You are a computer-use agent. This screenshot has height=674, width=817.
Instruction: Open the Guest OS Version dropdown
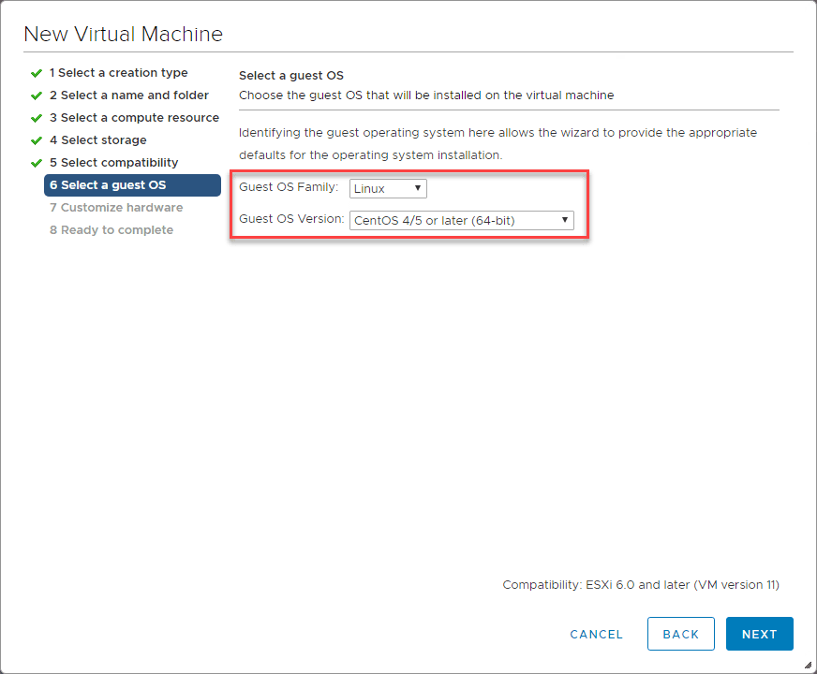point(461,221)
